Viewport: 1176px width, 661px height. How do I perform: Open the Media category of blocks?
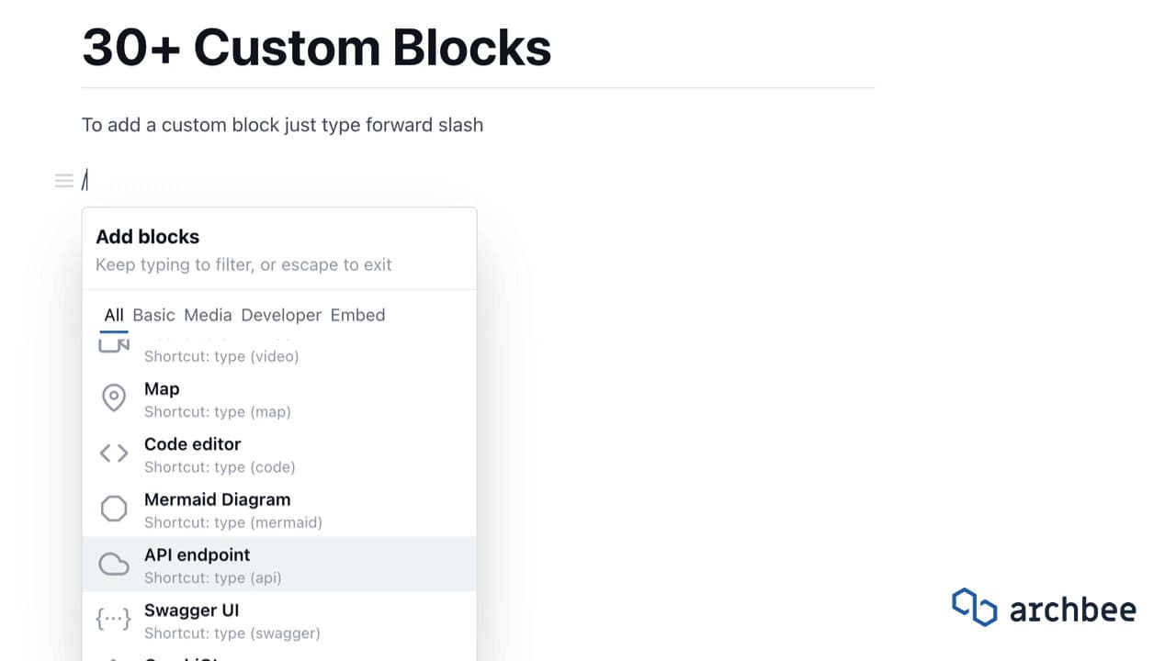208,315
